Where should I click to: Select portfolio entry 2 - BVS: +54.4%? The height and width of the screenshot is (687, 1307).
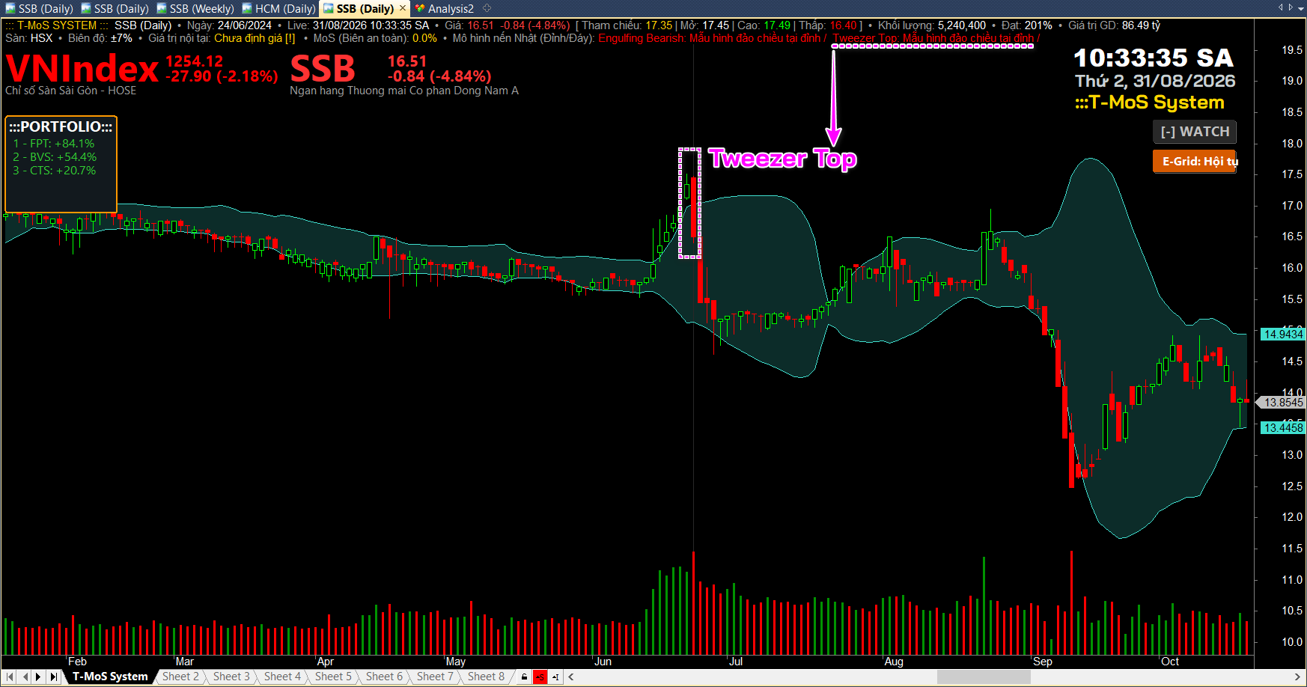[x=55, y=157]
